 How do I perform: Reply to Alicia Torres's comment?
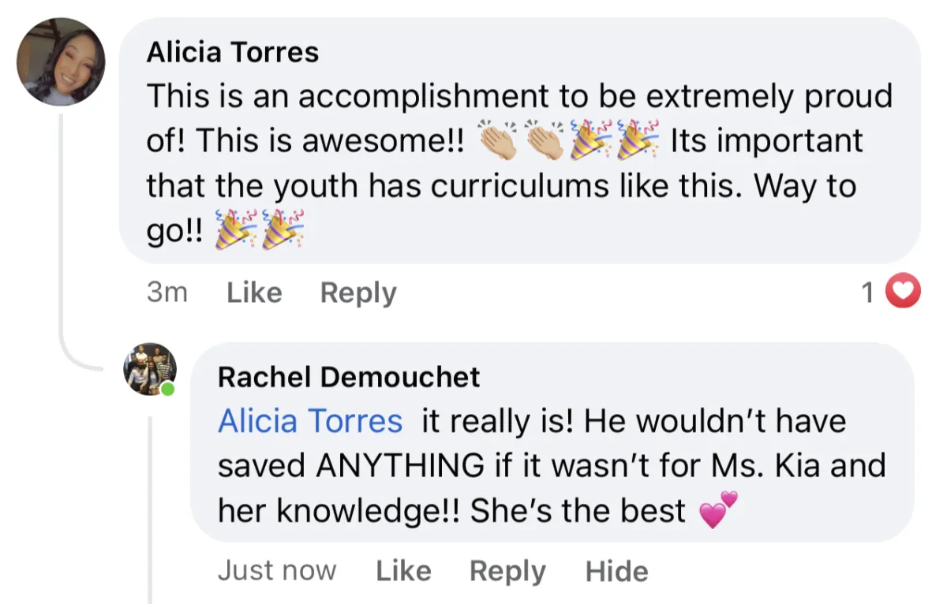pos(358,293)
